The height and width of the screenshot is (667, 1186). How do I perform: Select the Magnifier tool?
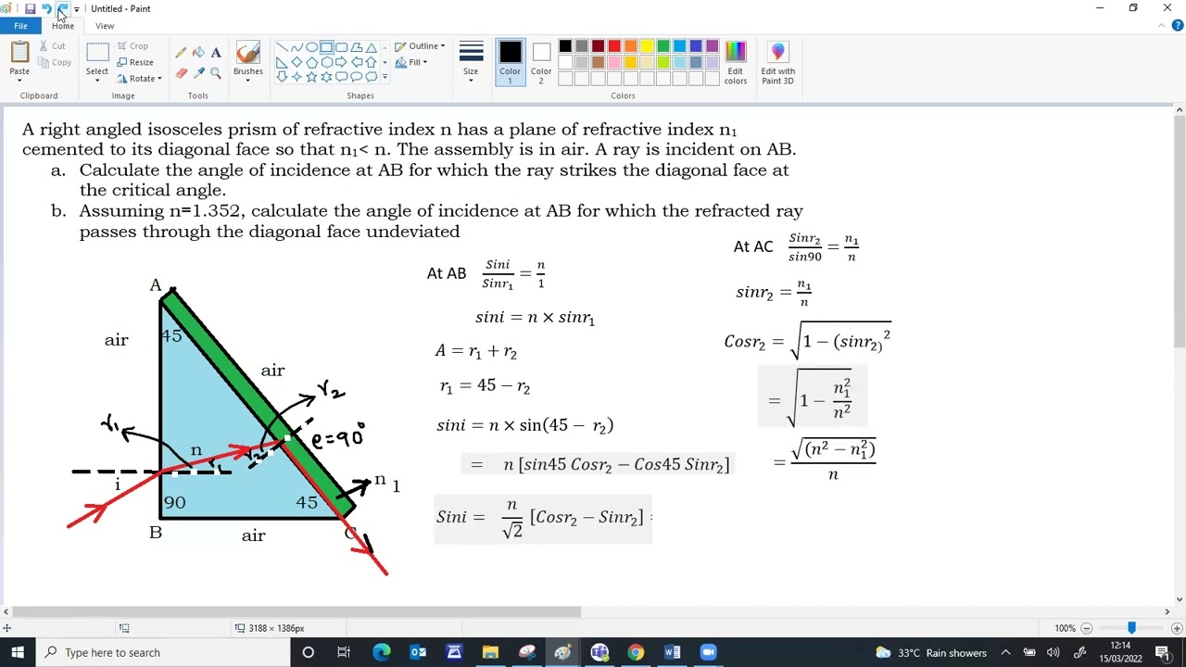[216, 73]
